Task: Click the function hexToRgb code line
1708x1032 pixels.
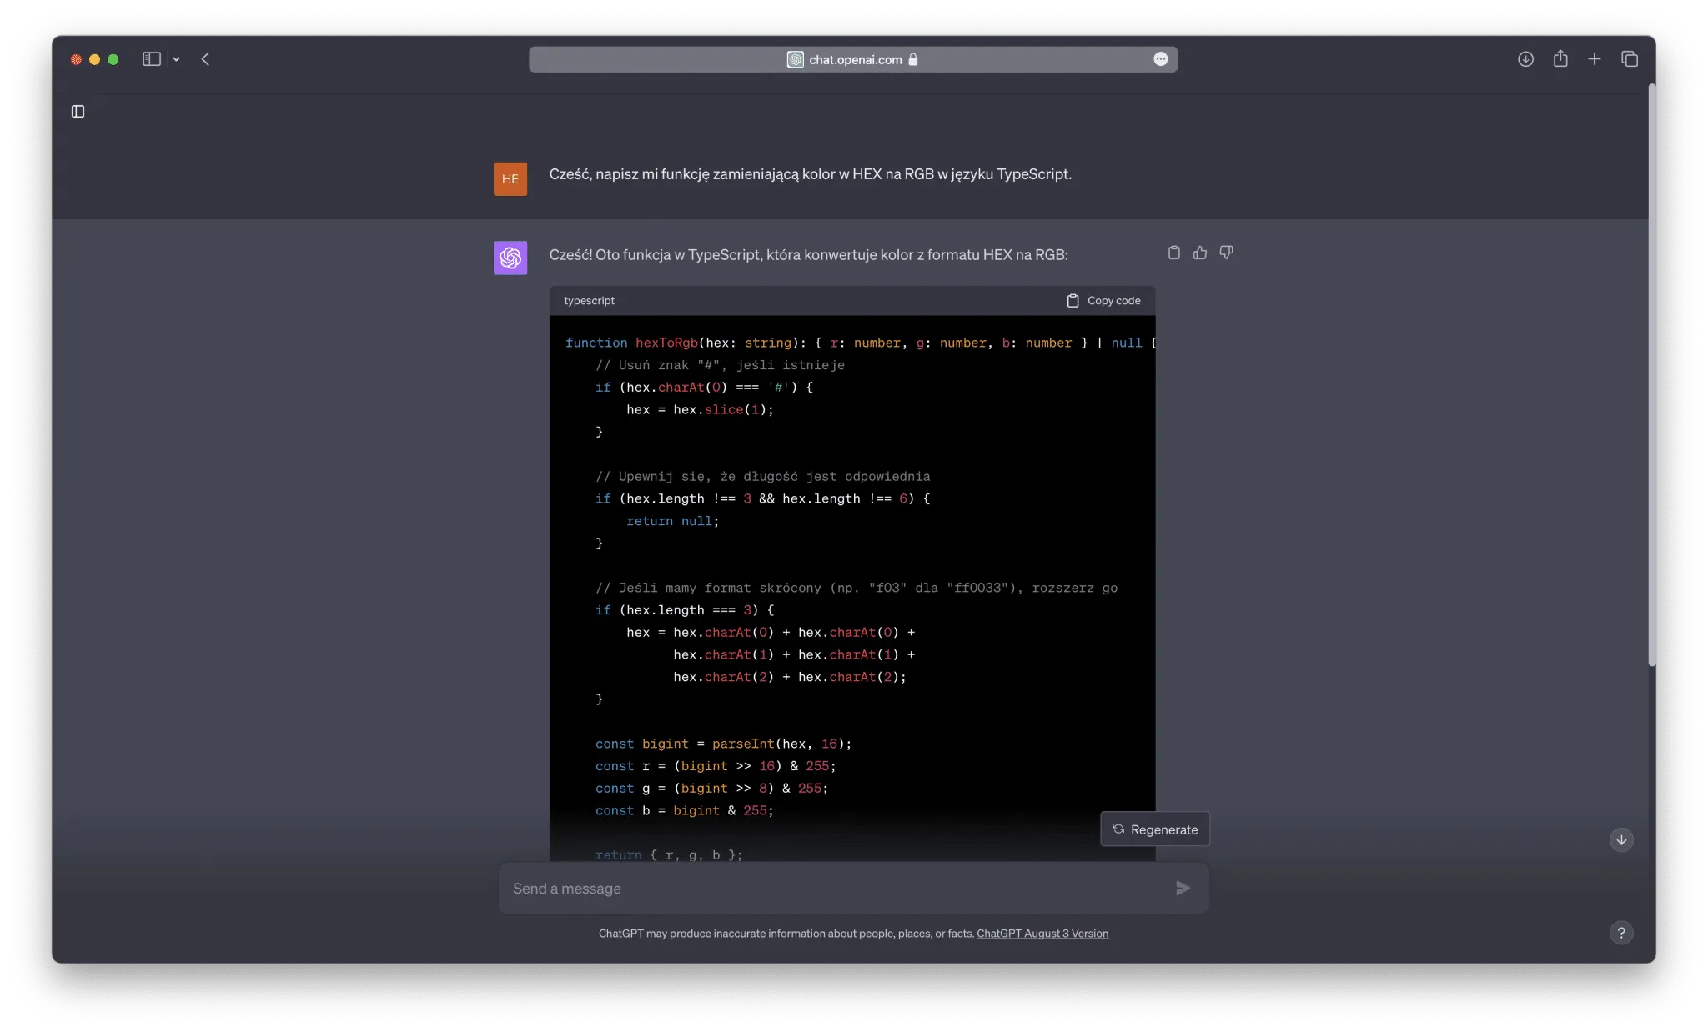Action: click(x=860, y=343)
